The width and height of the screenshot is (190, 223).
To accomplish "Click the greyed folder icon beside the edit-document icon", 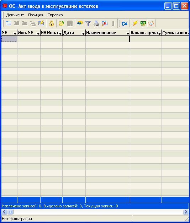I will 25,23.
